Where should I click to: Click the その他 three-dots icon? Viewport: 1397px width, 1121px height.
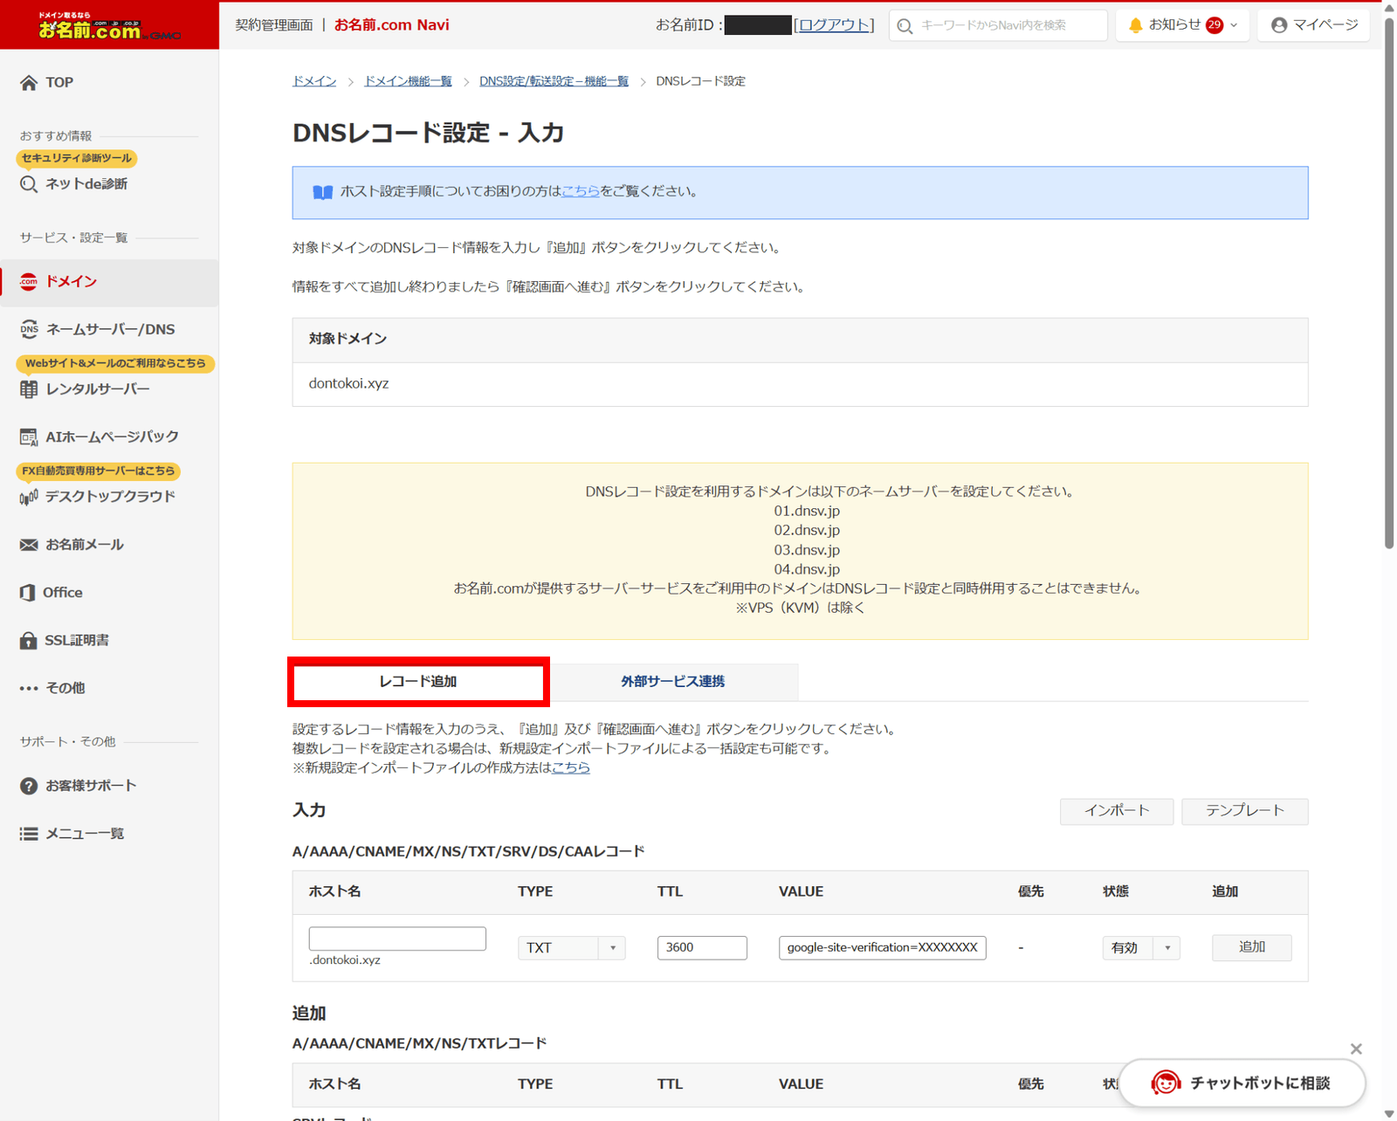[29, 688]
